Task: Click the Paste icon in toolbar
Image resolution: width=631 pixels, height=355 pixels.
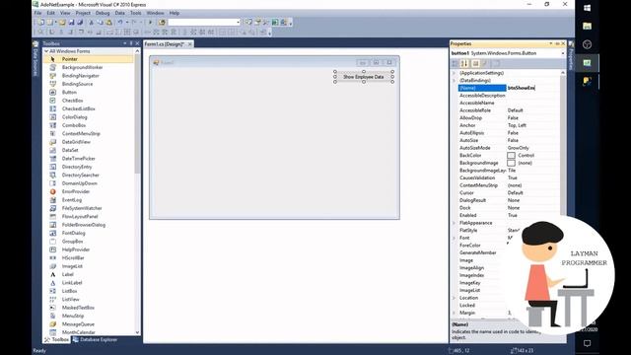Action: (x=109, y=22)
